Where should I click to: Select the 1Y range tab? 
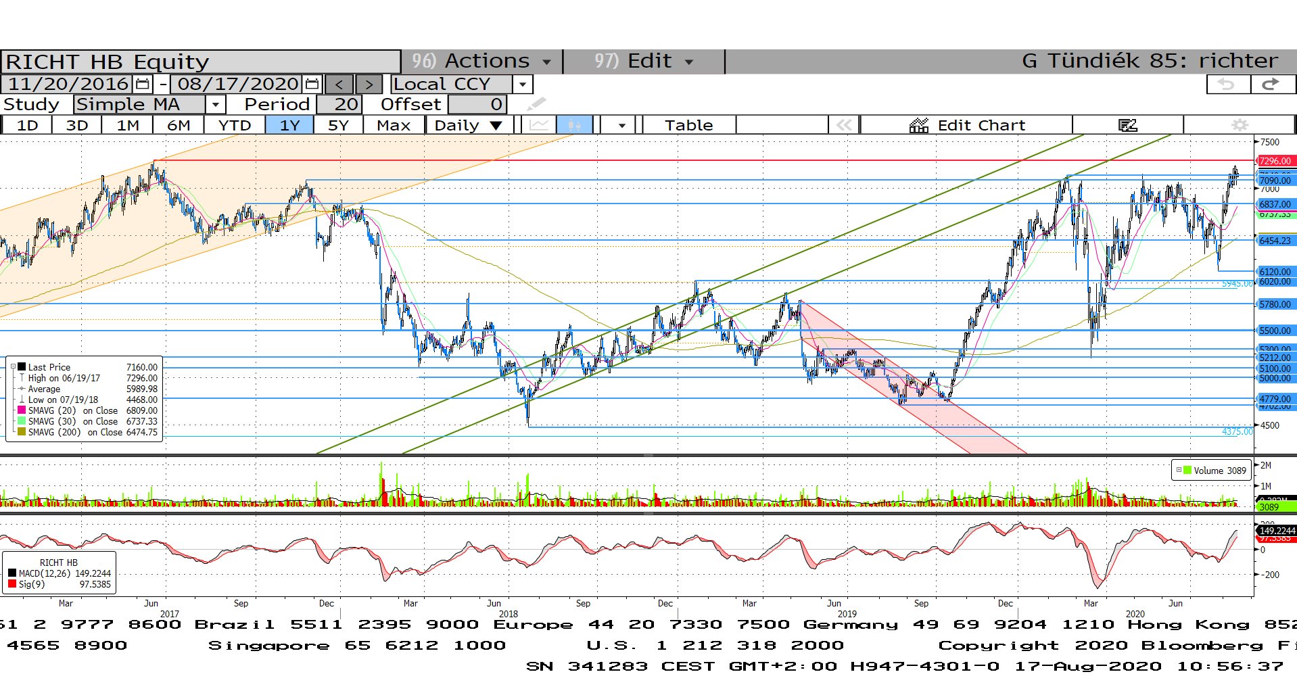[289, 125]
